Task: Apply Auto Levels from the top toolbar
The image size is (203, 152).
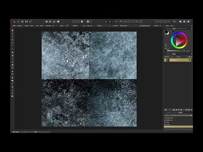Action: (47, 22)
